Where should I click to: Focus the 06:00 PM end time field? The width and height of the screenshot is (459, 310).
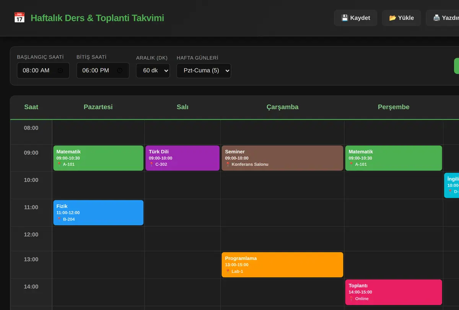(103, 70)
